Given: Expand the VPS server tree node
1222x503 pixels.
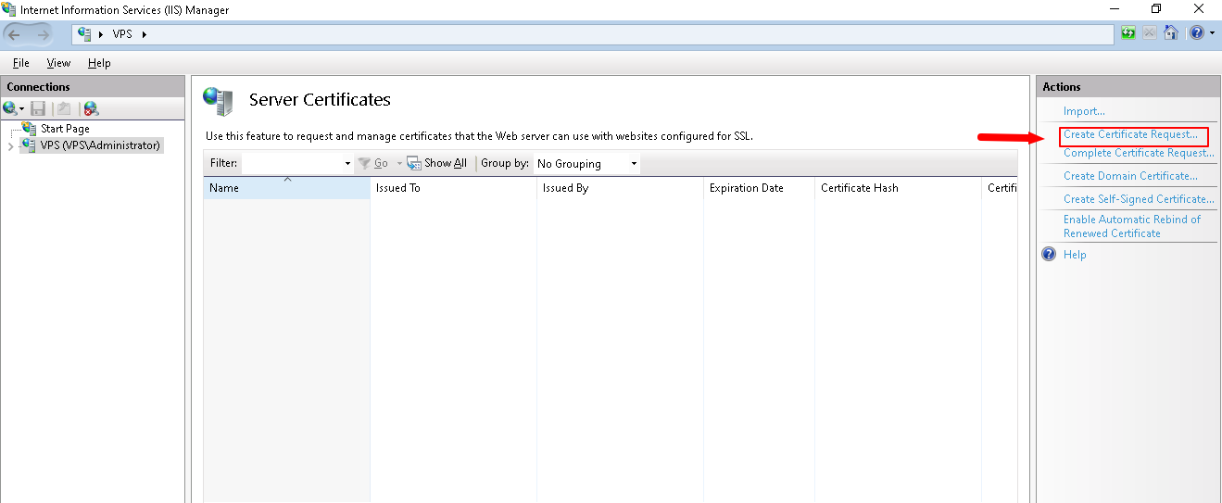Looking at the screenshot, I should tap(10, 146).
